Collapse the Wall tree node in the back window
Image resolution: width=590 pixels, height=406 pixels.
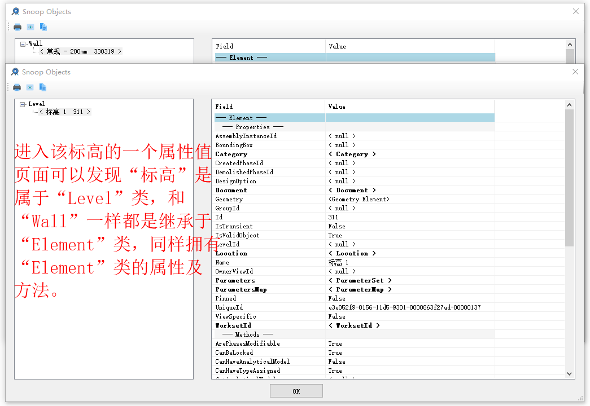(x=23, y=44)
